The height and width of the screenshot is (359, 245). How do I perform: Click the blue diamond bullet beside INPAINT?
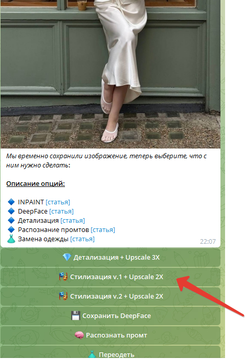click(x=11, y=202)
